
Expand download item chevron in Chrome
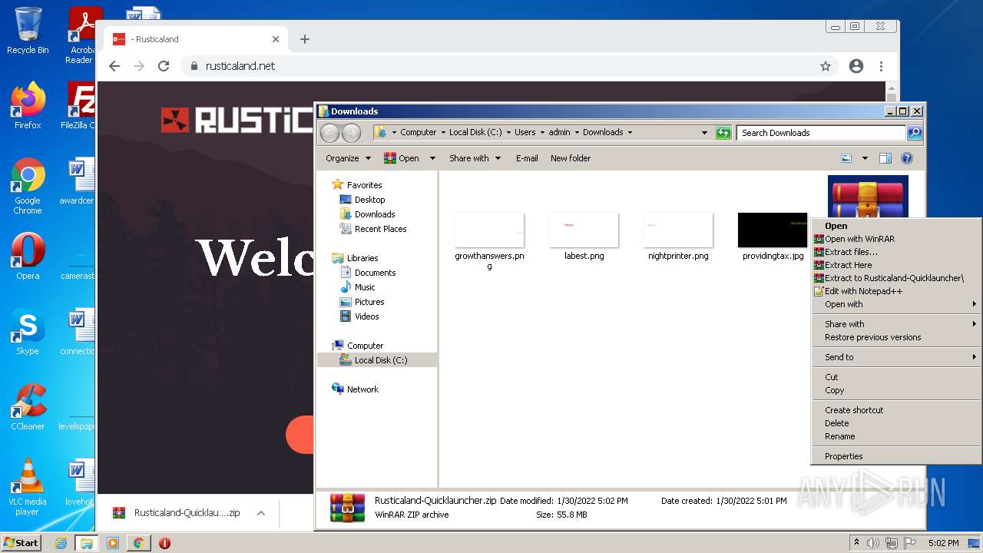click(261, 513)
